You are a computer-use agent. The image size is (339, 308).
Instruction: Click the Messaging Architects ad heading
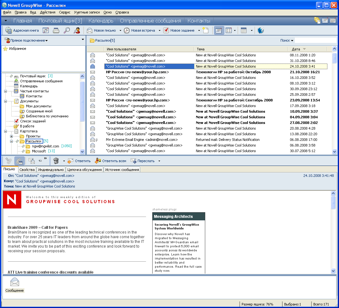coord(179,216)
